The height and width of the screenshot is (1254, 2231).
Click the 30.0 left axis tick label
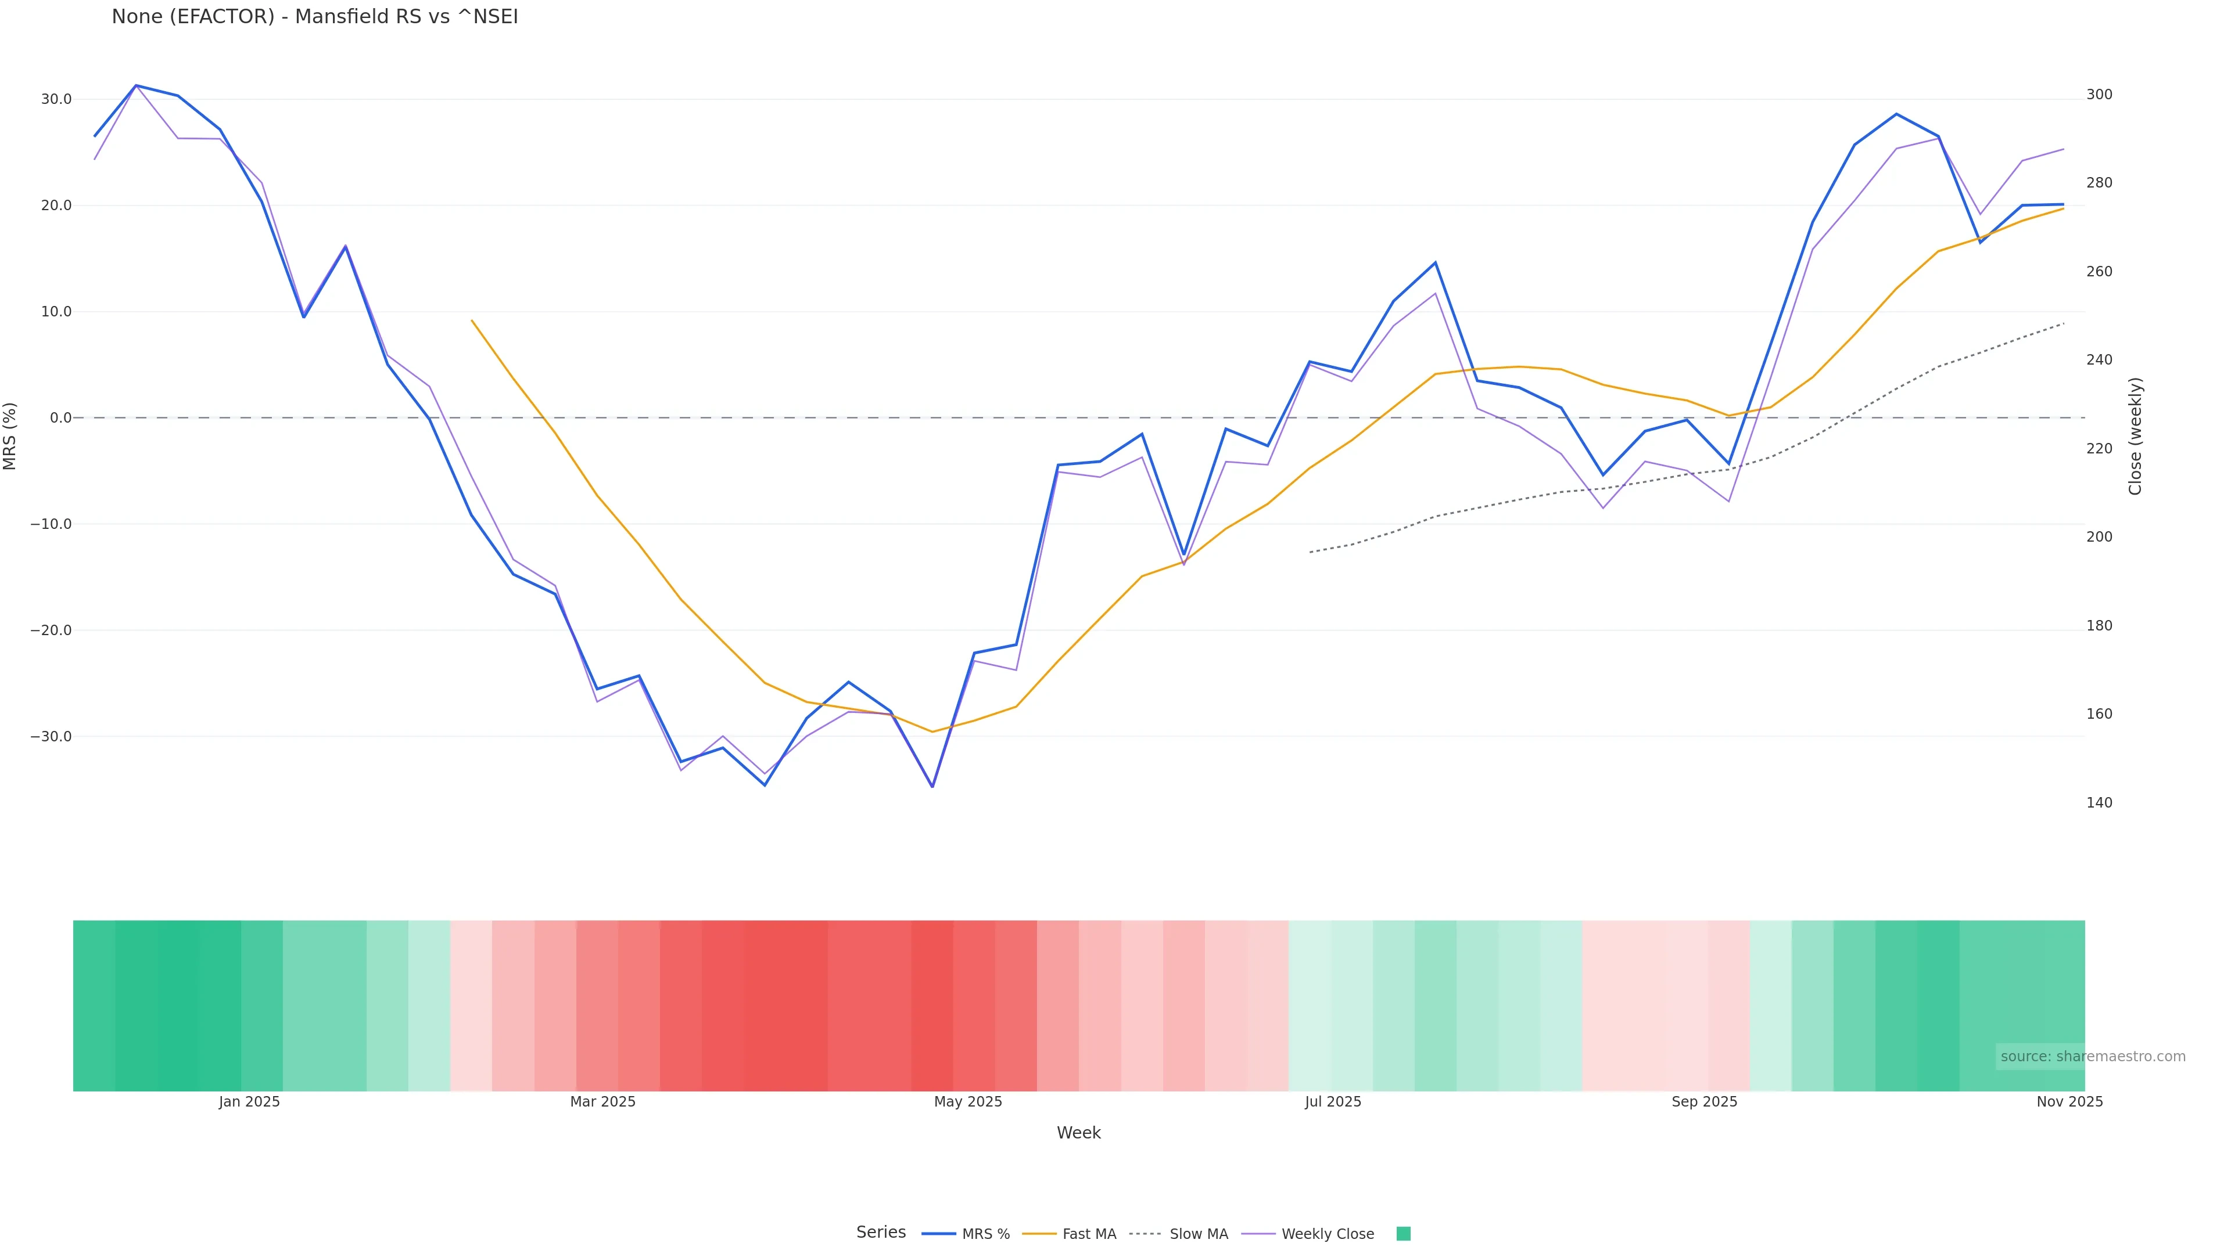tap(56, 99)
